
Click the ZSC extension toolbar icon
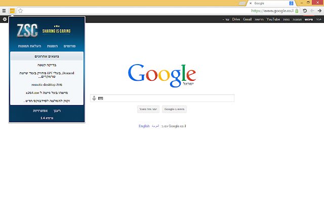(12, 11)
